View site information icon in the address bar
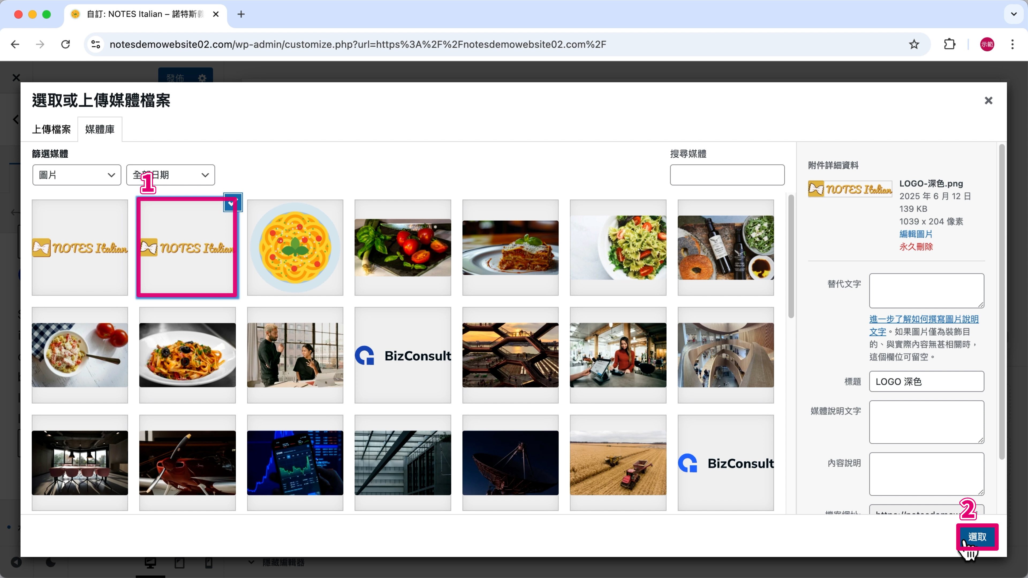Screen dimensions: 1028x578 (x=96, y=44)
